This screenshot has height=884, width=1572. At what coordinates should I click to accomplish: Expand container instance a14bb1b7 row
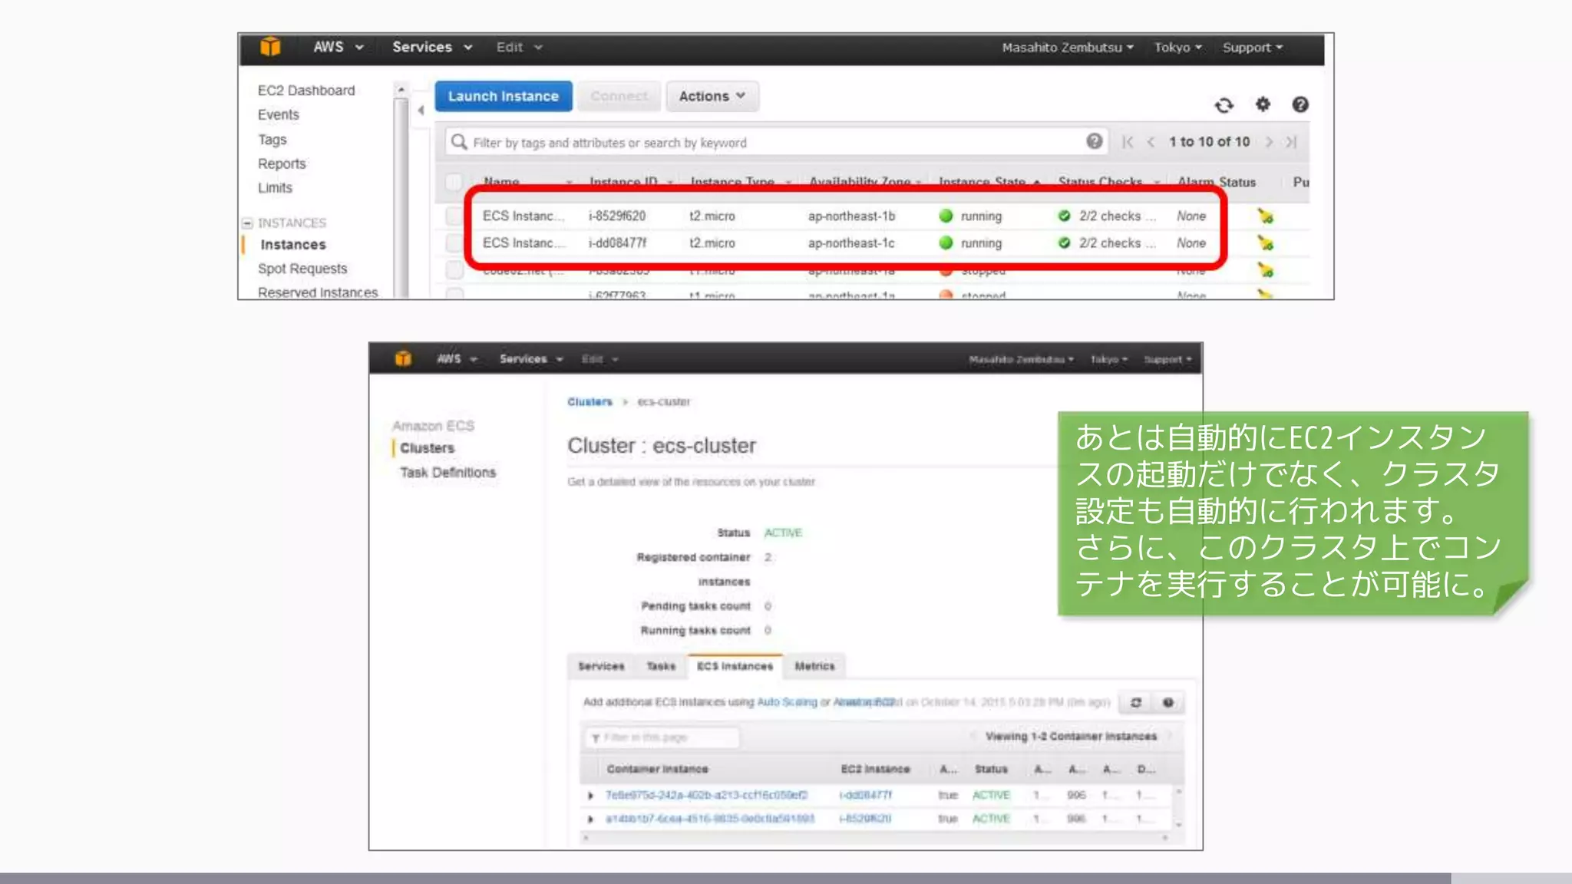point(590,820)
